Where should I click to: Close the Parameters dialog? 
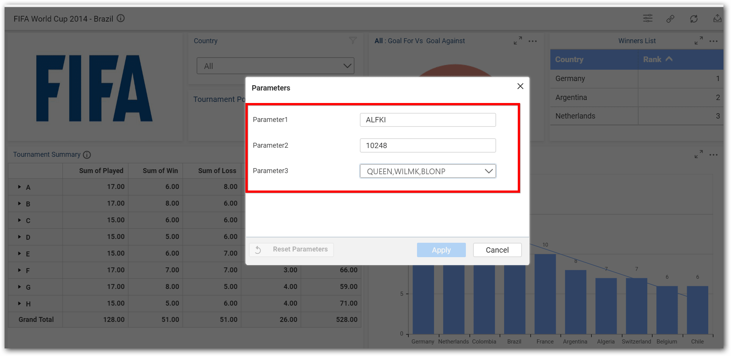[x=520, y=86]
